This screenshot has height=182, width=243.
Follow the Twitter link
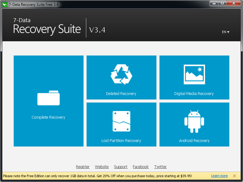(x=160, y=167)
